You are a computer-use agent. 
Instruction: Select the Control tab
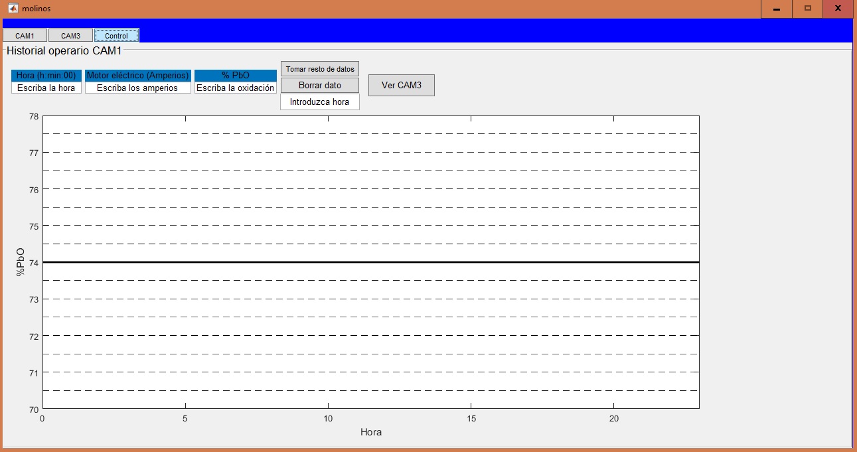click(x=116, y=36)
